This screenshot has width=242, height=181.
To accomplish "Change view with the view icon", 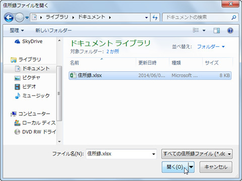I will [x=196, y=30].
